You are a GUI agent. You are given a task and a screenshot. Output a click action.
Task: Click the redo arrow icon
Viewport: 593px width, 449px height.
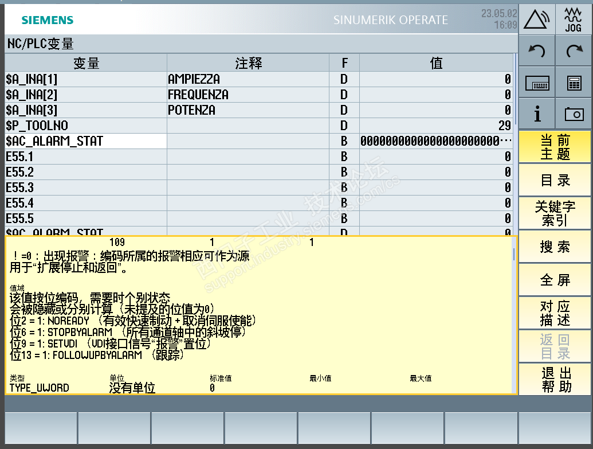click(574, 50)
